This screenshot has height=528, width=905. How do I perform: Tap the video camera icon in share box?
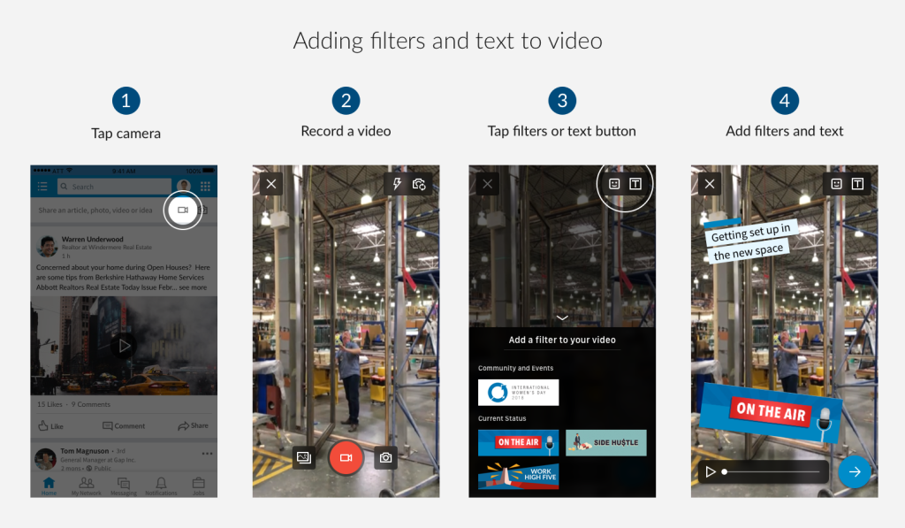(182, 210)
